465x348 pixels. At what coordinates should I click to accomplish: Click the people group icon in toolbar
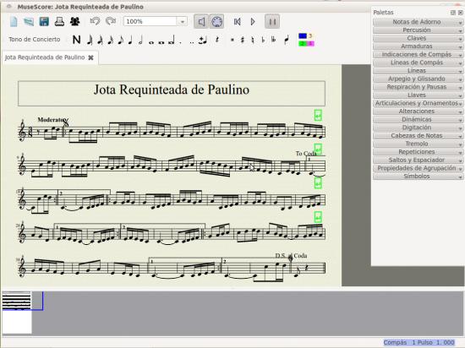[x=74, y=22]
